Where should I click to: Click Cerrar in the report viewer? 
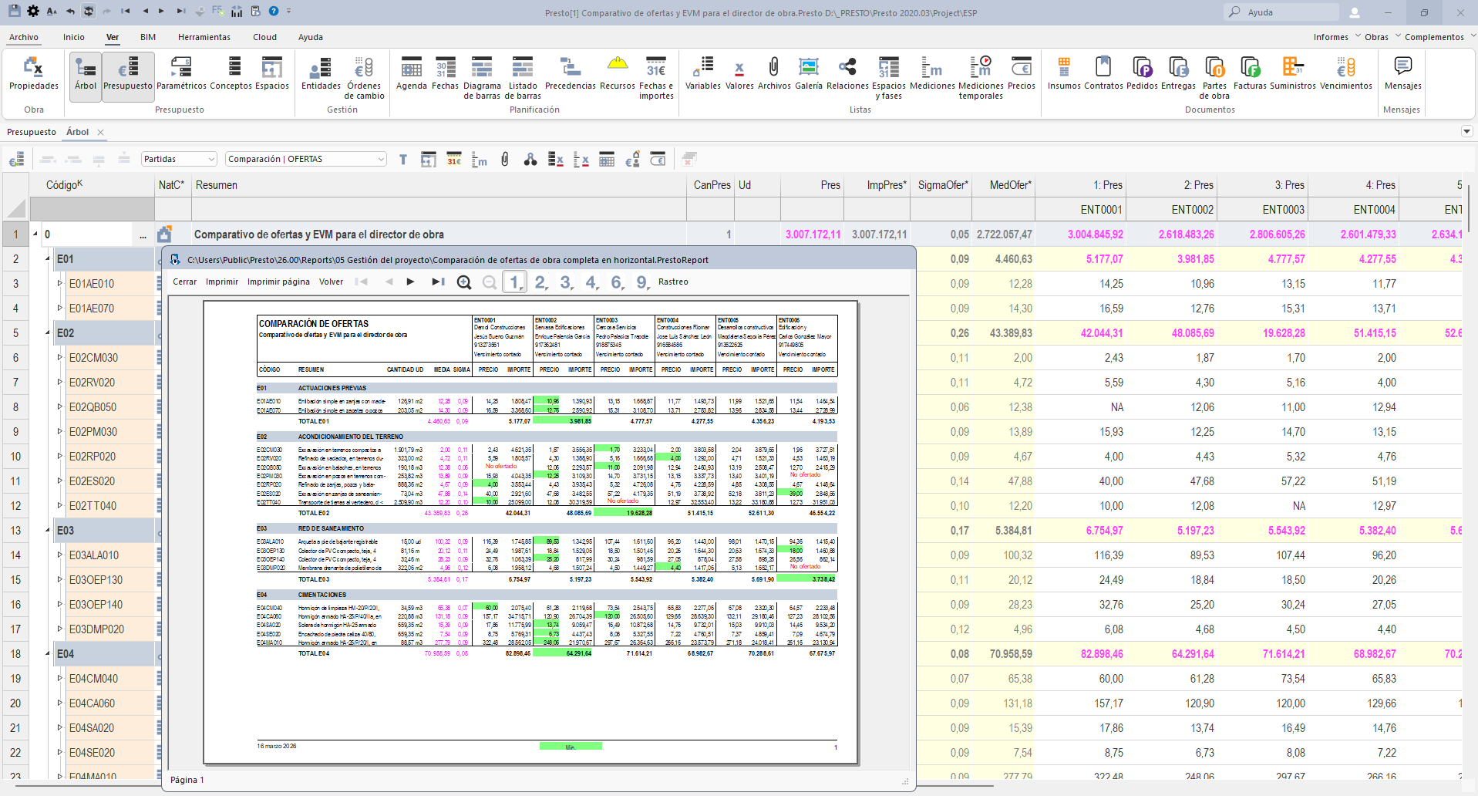point(184,282)
